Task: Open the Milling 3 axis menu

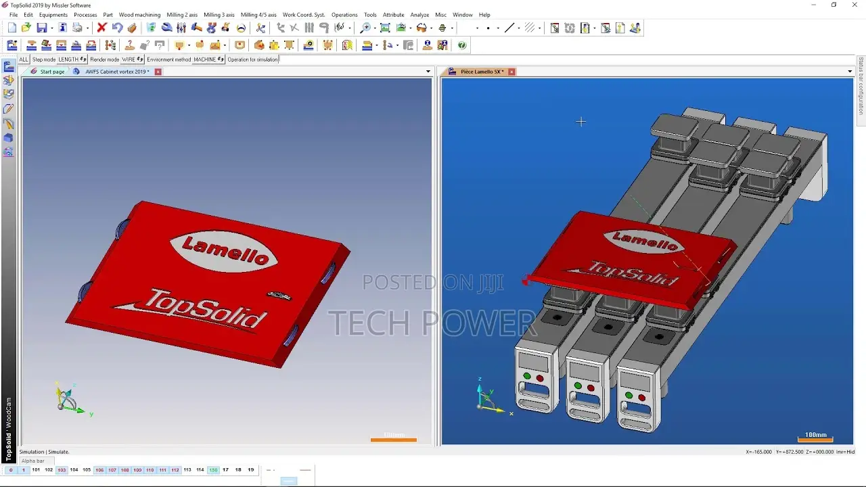Action: (219, 15)
